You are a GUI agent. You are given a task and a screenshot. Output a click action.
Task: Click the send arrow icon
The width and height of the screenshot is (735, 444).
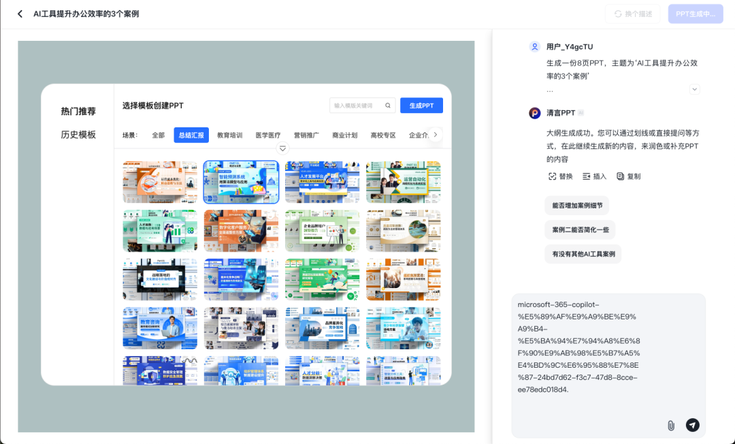click(692, 424)
